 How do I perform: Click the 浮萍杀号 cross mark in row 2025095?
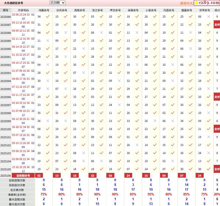pyautogui.click(x=208, y=89)
